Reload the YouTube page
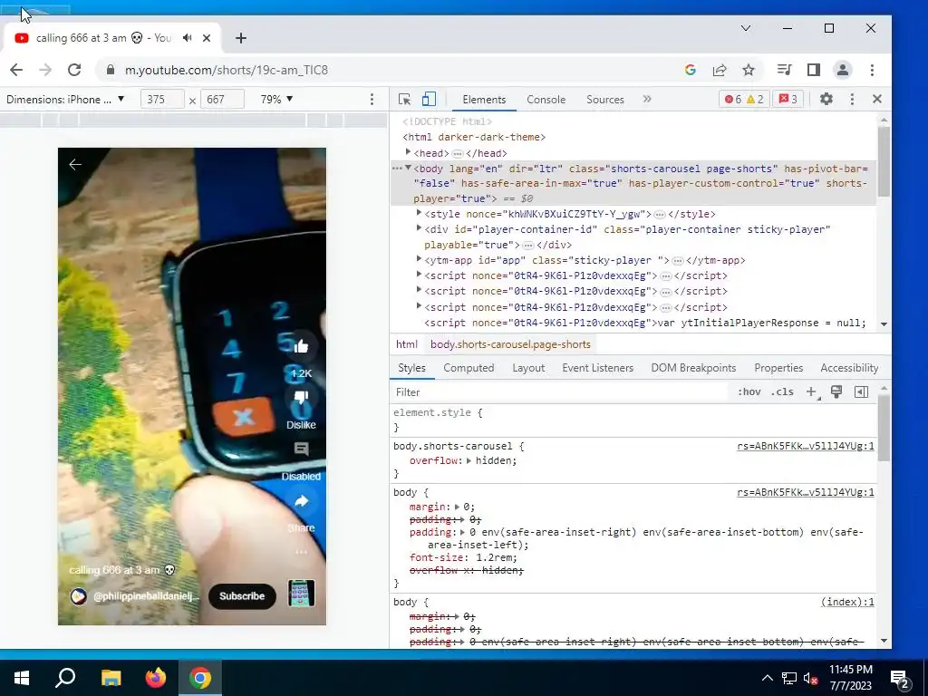 (x=74, y=70)
